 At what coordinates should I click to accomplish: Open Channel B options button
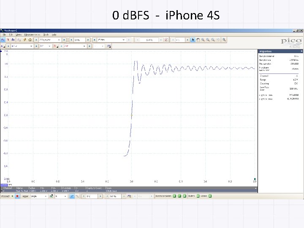pos(56,46)
